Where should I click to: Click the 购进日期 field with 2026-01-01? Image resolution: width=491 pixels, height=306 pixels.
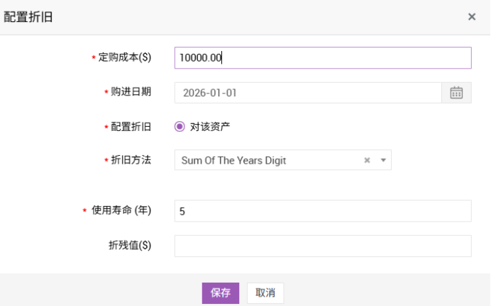coord(308,93)
